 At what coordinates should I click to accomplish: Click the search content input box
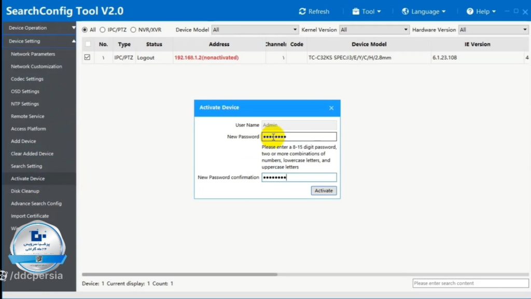470,283
